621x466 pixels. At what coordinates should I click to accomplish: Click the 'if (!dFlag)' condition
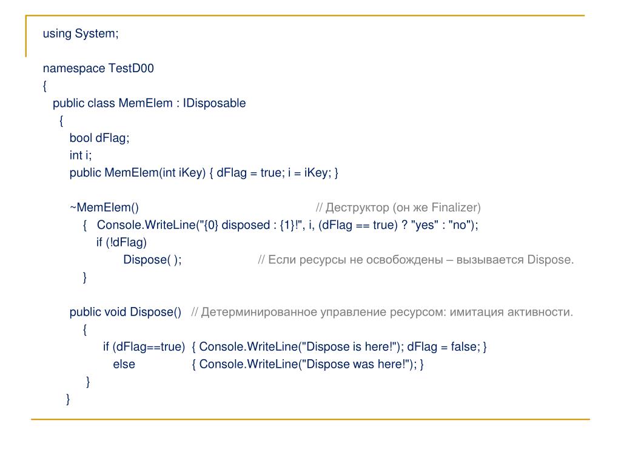(121, 242)
